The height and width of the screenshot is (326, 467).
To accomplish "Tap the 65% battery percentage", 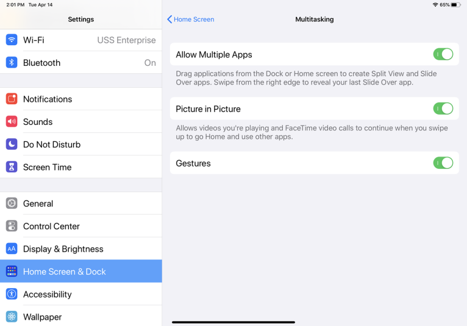I will click(x=444, y=5).
